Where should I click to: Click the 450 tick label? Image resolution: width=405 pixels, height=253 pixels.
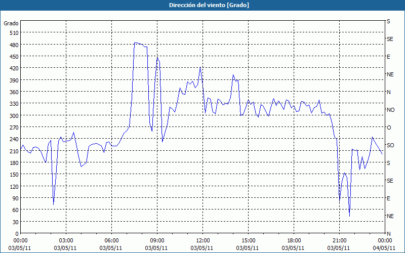tap(14, 57)
